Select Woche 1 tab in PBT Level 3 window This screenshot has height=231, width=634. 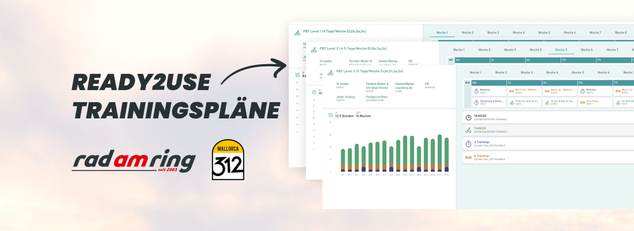tap(475, 73)
